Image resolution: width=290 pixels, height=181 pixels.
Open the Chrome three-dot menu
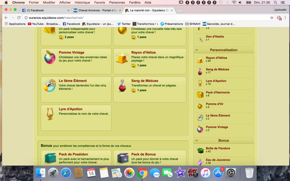click(x=285, y=18)
